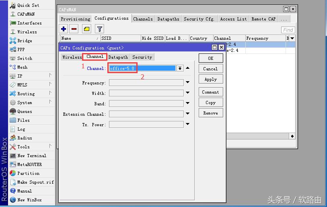Image resolution: width=327 pixels, height=207 pixels.
Task: Click Comment button
Action: (211, 92)
